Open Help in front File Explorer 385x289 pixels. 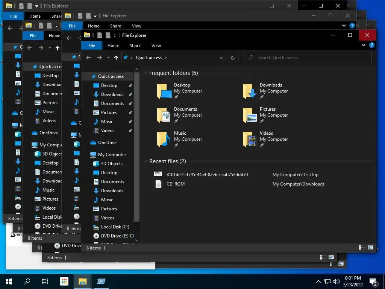(372, 45)
